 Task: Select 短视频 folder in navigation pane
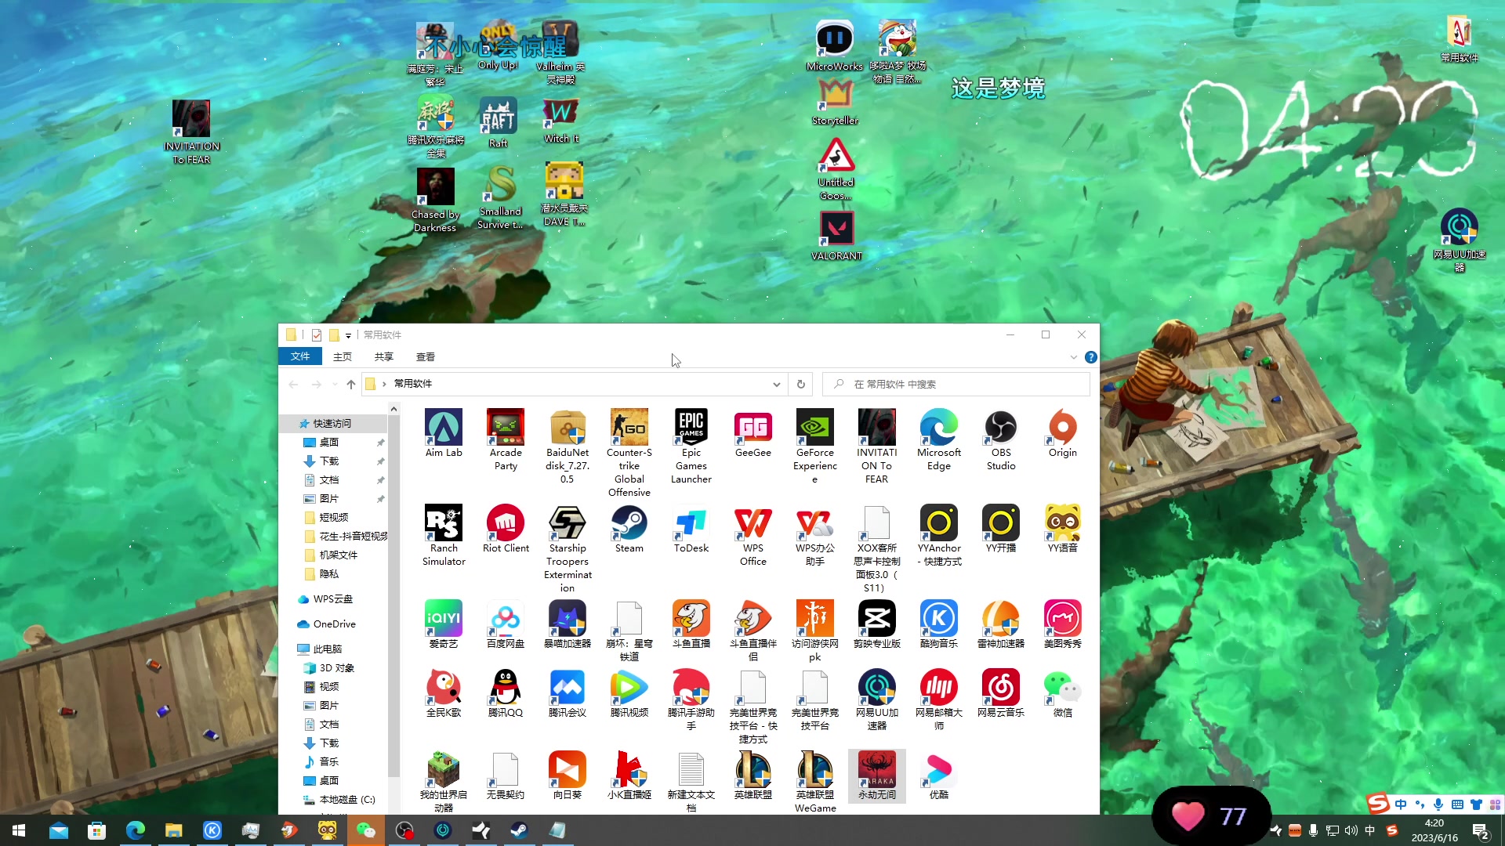[334, 517]
